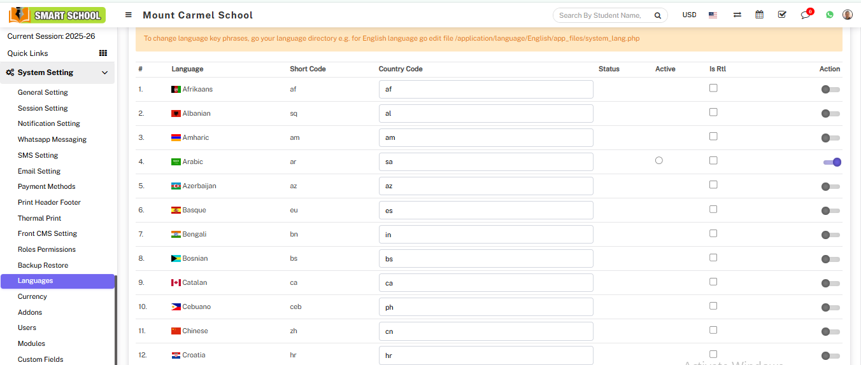
Task: Disable the Arabic language toggle
Action: coord(832,162)
